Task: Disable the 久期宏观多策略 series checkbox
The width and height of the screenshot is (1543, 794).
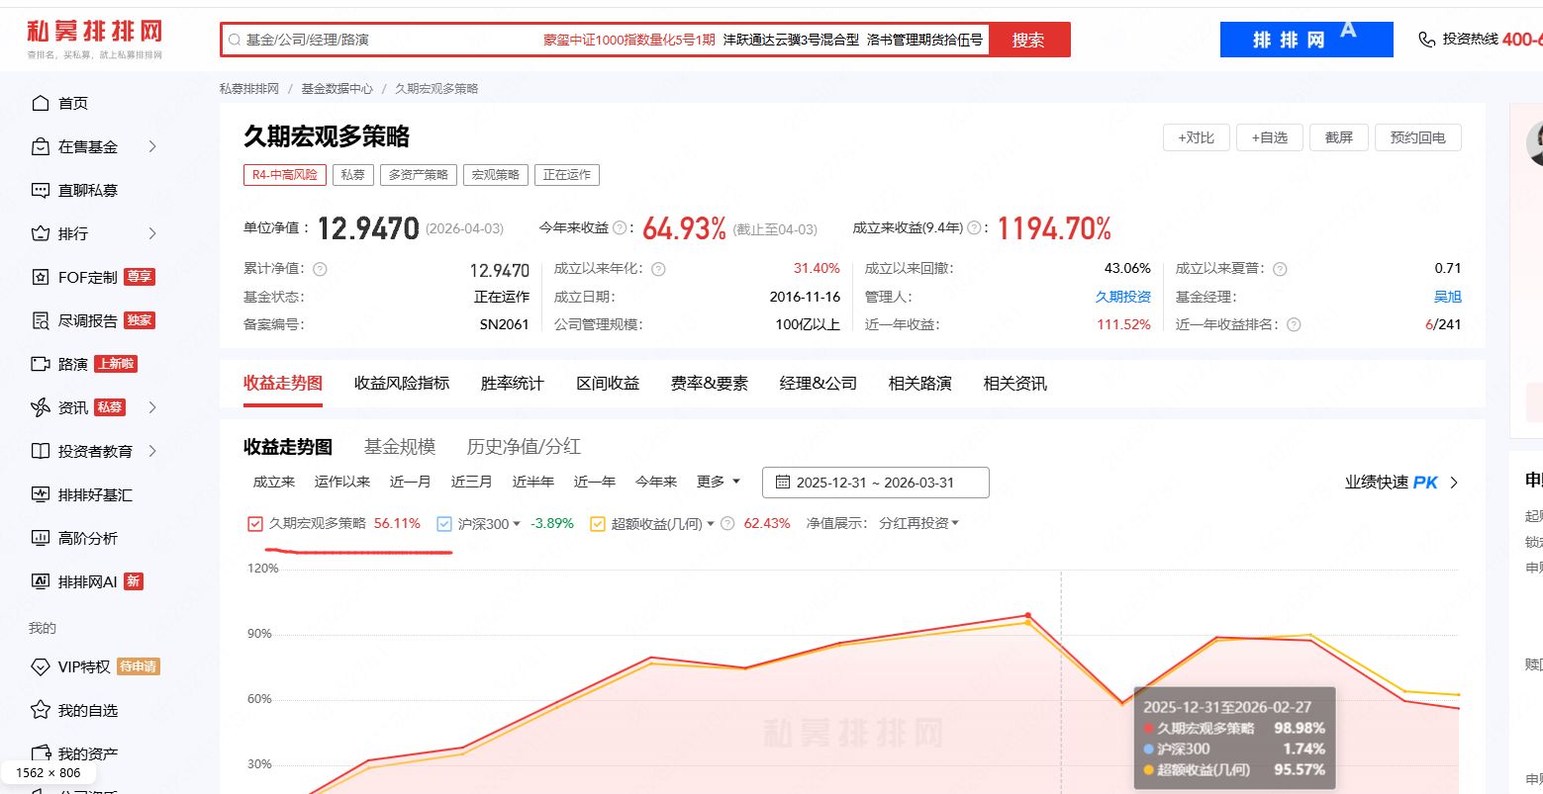Action: (254, 523)
